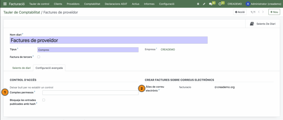Toggle the Factura de tercers checkbox

tap(39, 57)
